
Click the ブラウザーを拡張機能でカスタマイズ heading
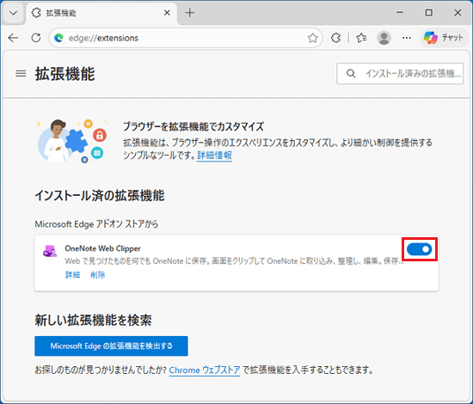(x=193, y=126)
